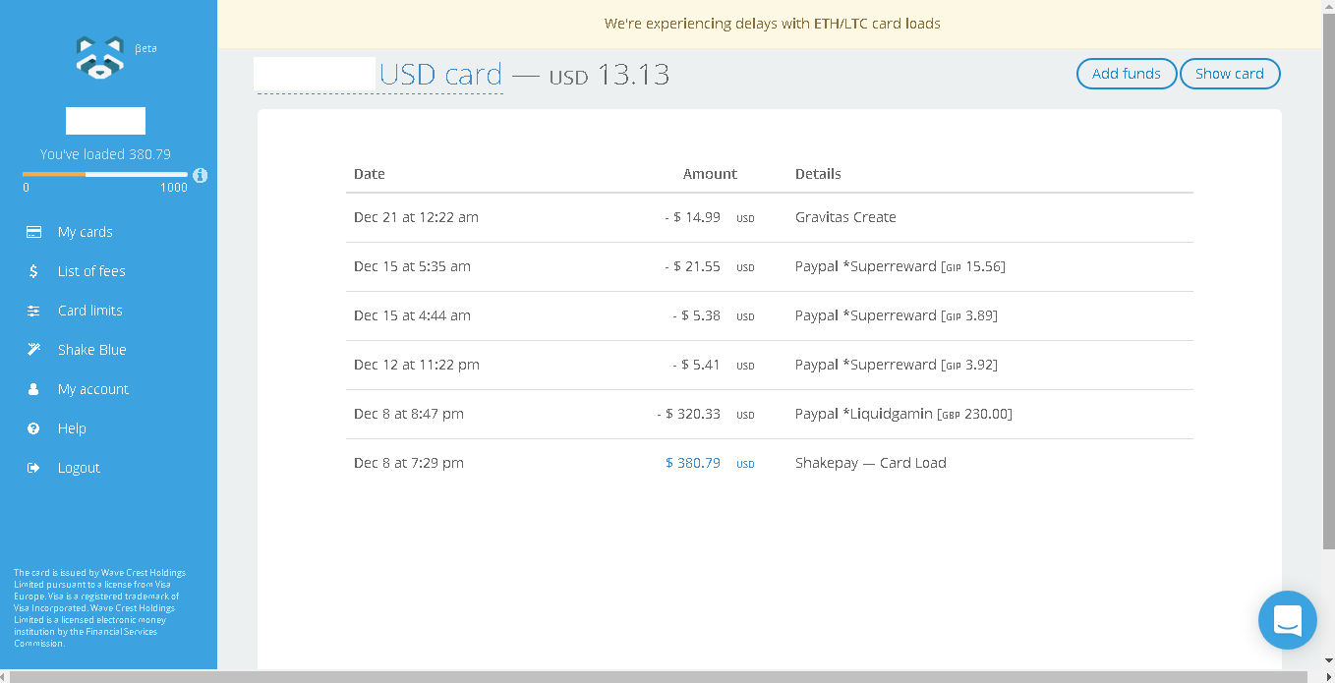Click the person icon beside My account

point(33,389)
